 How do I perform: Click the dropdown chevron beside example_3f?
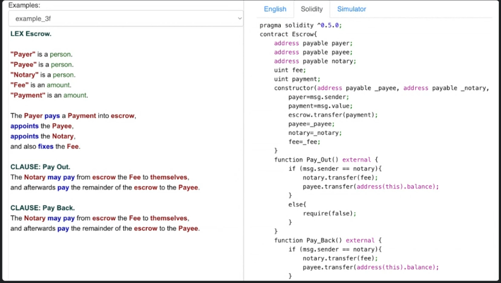click(x=240, y=18)
